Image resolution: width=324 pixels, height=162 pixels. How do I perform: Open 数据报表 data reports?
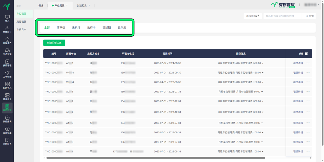[x=7, y=119]
